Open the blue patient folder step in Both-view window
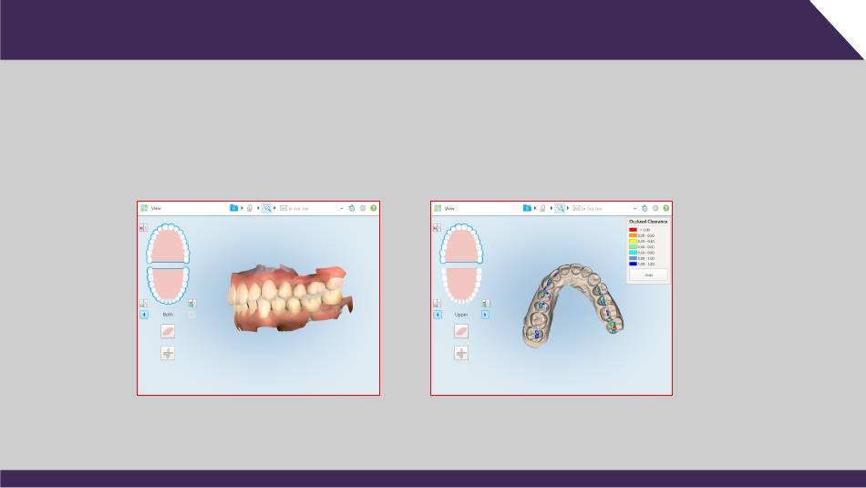The width and height of the screenshot is (866, 488). point(233,208)
